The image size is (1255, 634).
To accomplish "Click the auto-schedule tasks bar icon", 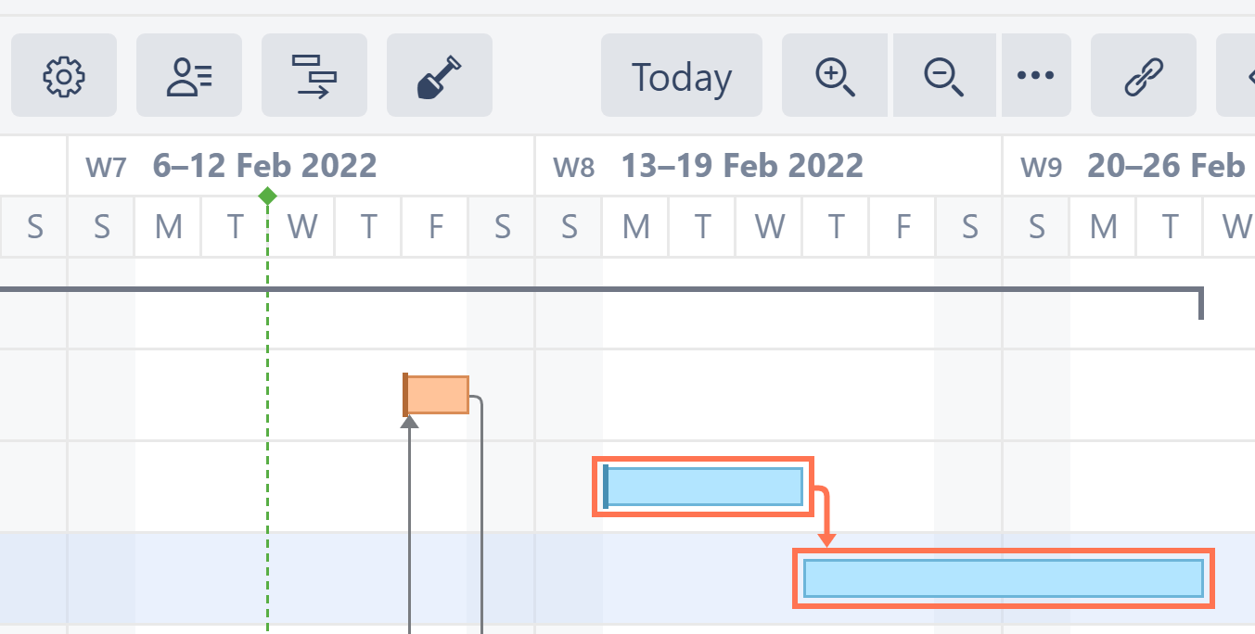I will 314,76.
